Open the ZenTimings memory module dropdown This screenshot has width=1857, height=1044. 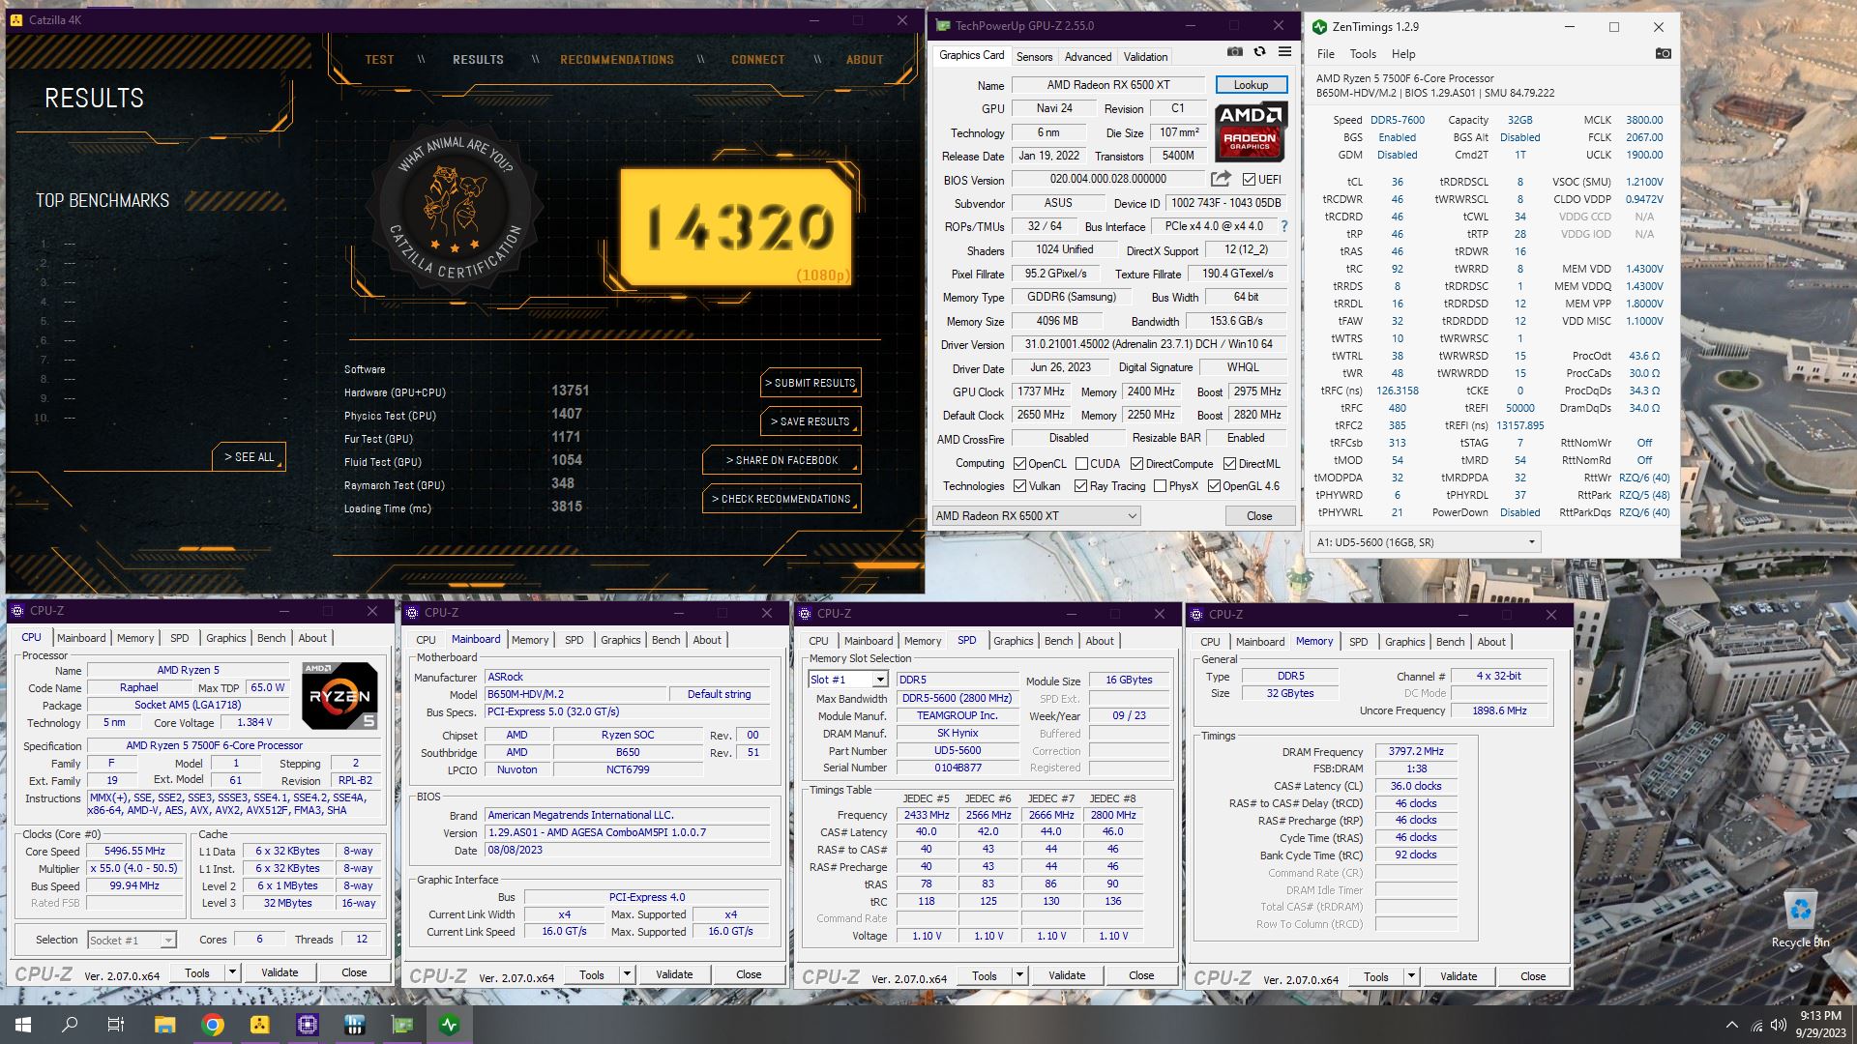[1425, 542]
